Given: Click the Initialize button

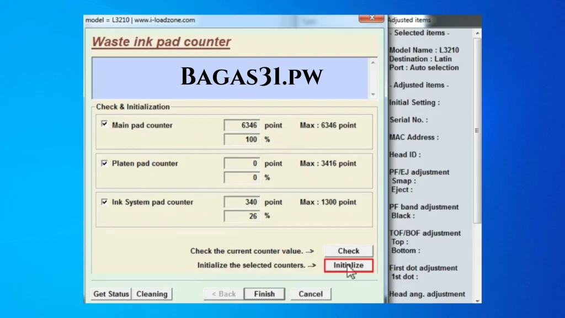Looking at the screenshot, I should [x=349, y=266].
